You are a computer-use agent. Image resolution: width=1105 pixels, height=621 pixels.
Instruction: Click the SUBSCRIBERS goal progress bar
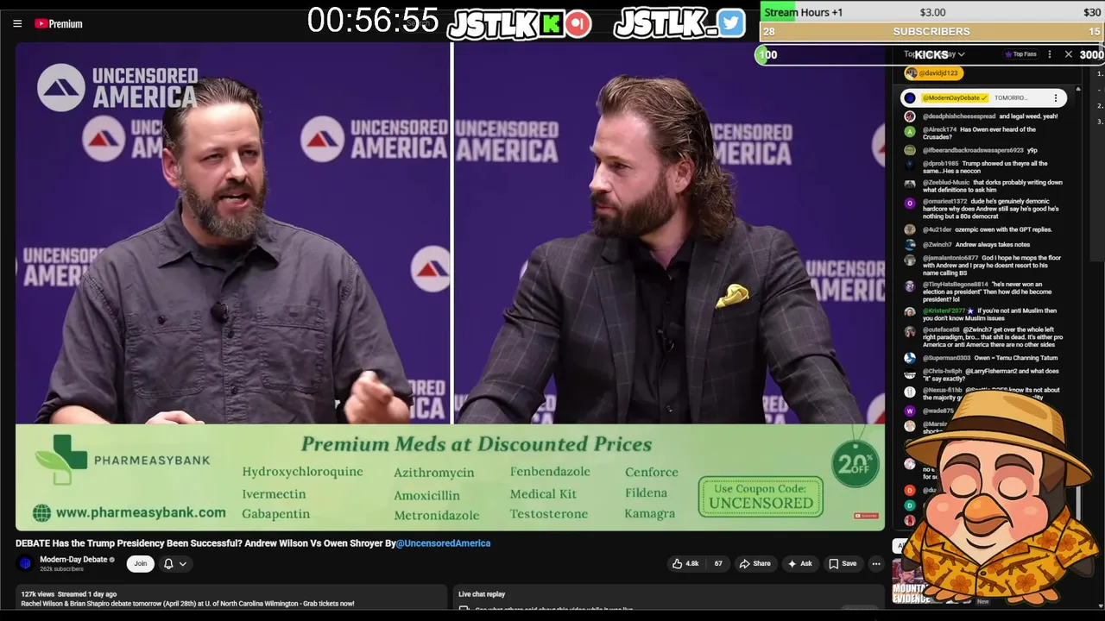click(x=931, y=32)
